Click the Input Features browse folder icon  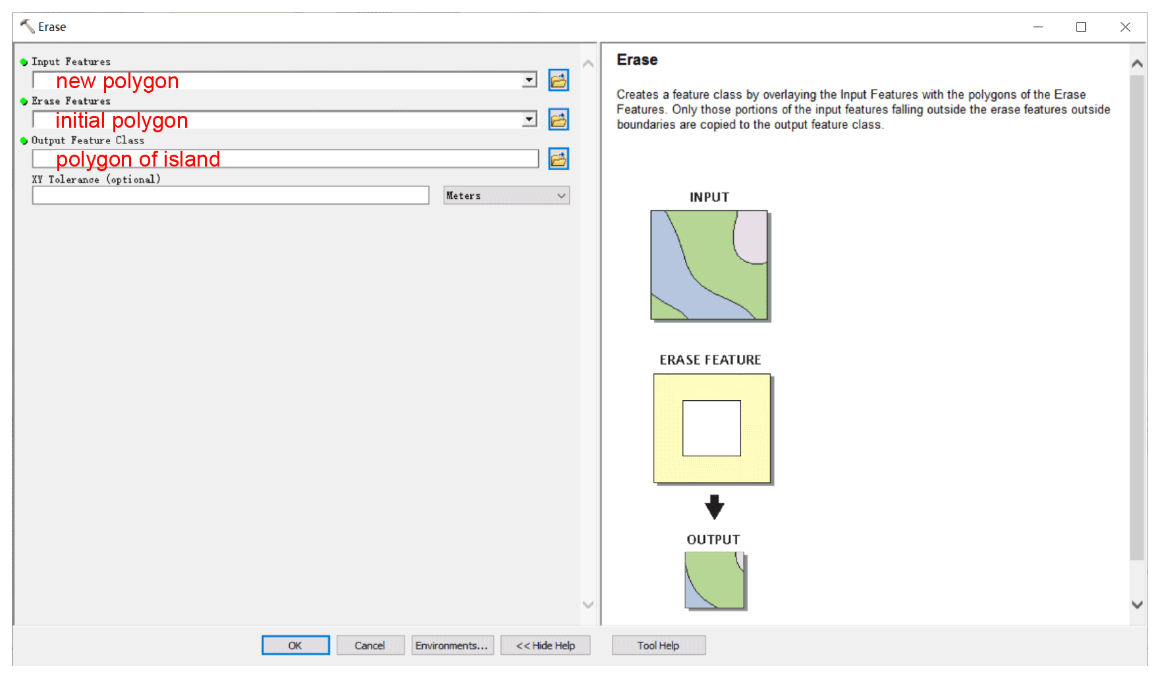559,80
